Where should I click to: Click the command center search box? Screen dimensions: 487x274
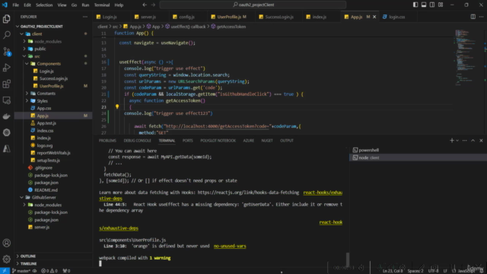(x=253, y=5)
